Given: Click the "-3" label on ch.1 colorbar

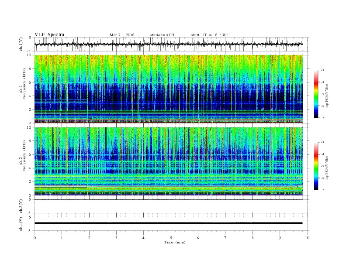Looking at the screenshot, I should (322, 70).
